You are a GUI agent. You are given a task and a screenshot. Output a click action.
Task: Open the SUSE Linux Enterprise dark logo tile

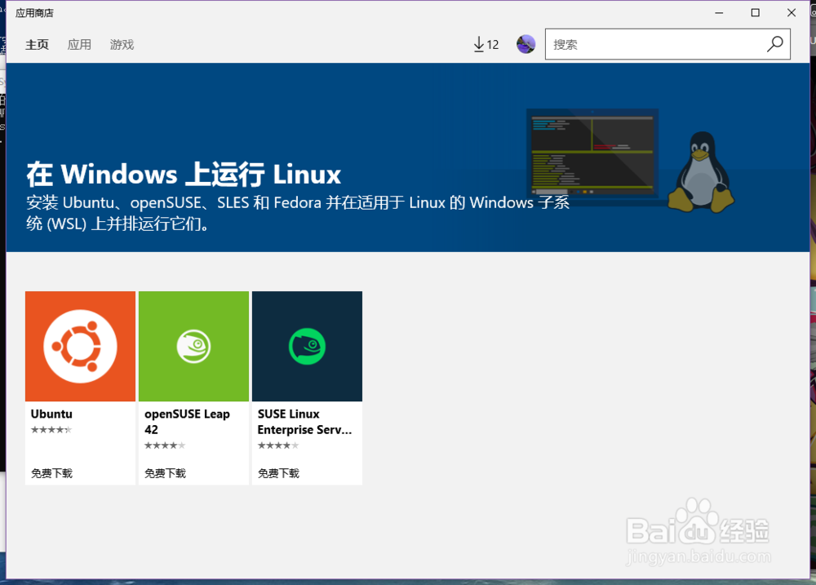click(307, 346)
